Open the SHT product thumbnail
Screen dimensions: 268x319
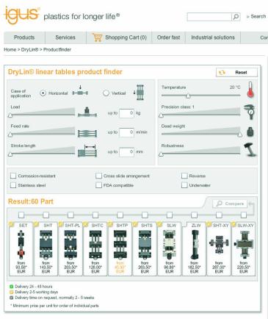(46, 245)
